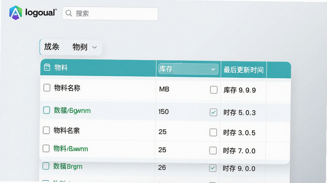Focus the 搜索 search field

tap(110, 14)
